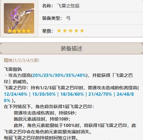
Task: Click the second star in the 星级 row
Action: click(65, 31)
